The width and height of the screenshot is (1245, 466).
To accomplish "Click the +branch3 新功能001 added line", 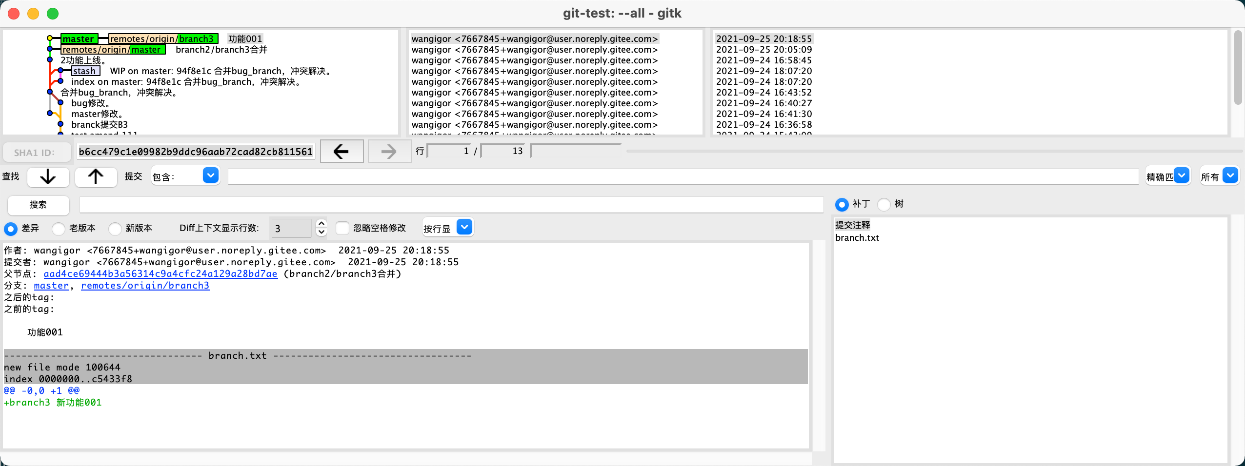I will coord(53,403).
